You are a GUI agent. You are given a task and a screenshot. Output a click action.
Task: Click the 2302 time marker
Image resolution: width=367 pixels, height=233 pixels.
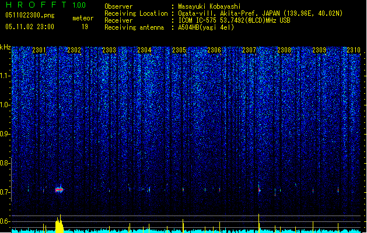click(x=74, y=50)
